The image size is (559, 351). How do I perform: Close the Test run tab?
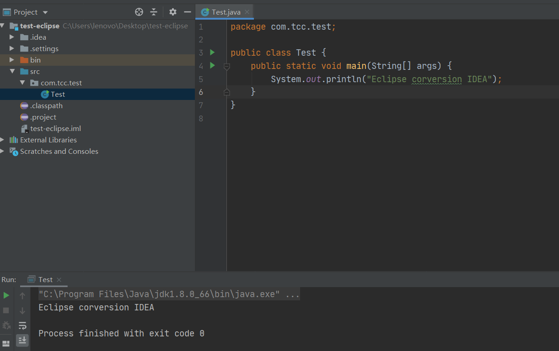tap(59, 280)
